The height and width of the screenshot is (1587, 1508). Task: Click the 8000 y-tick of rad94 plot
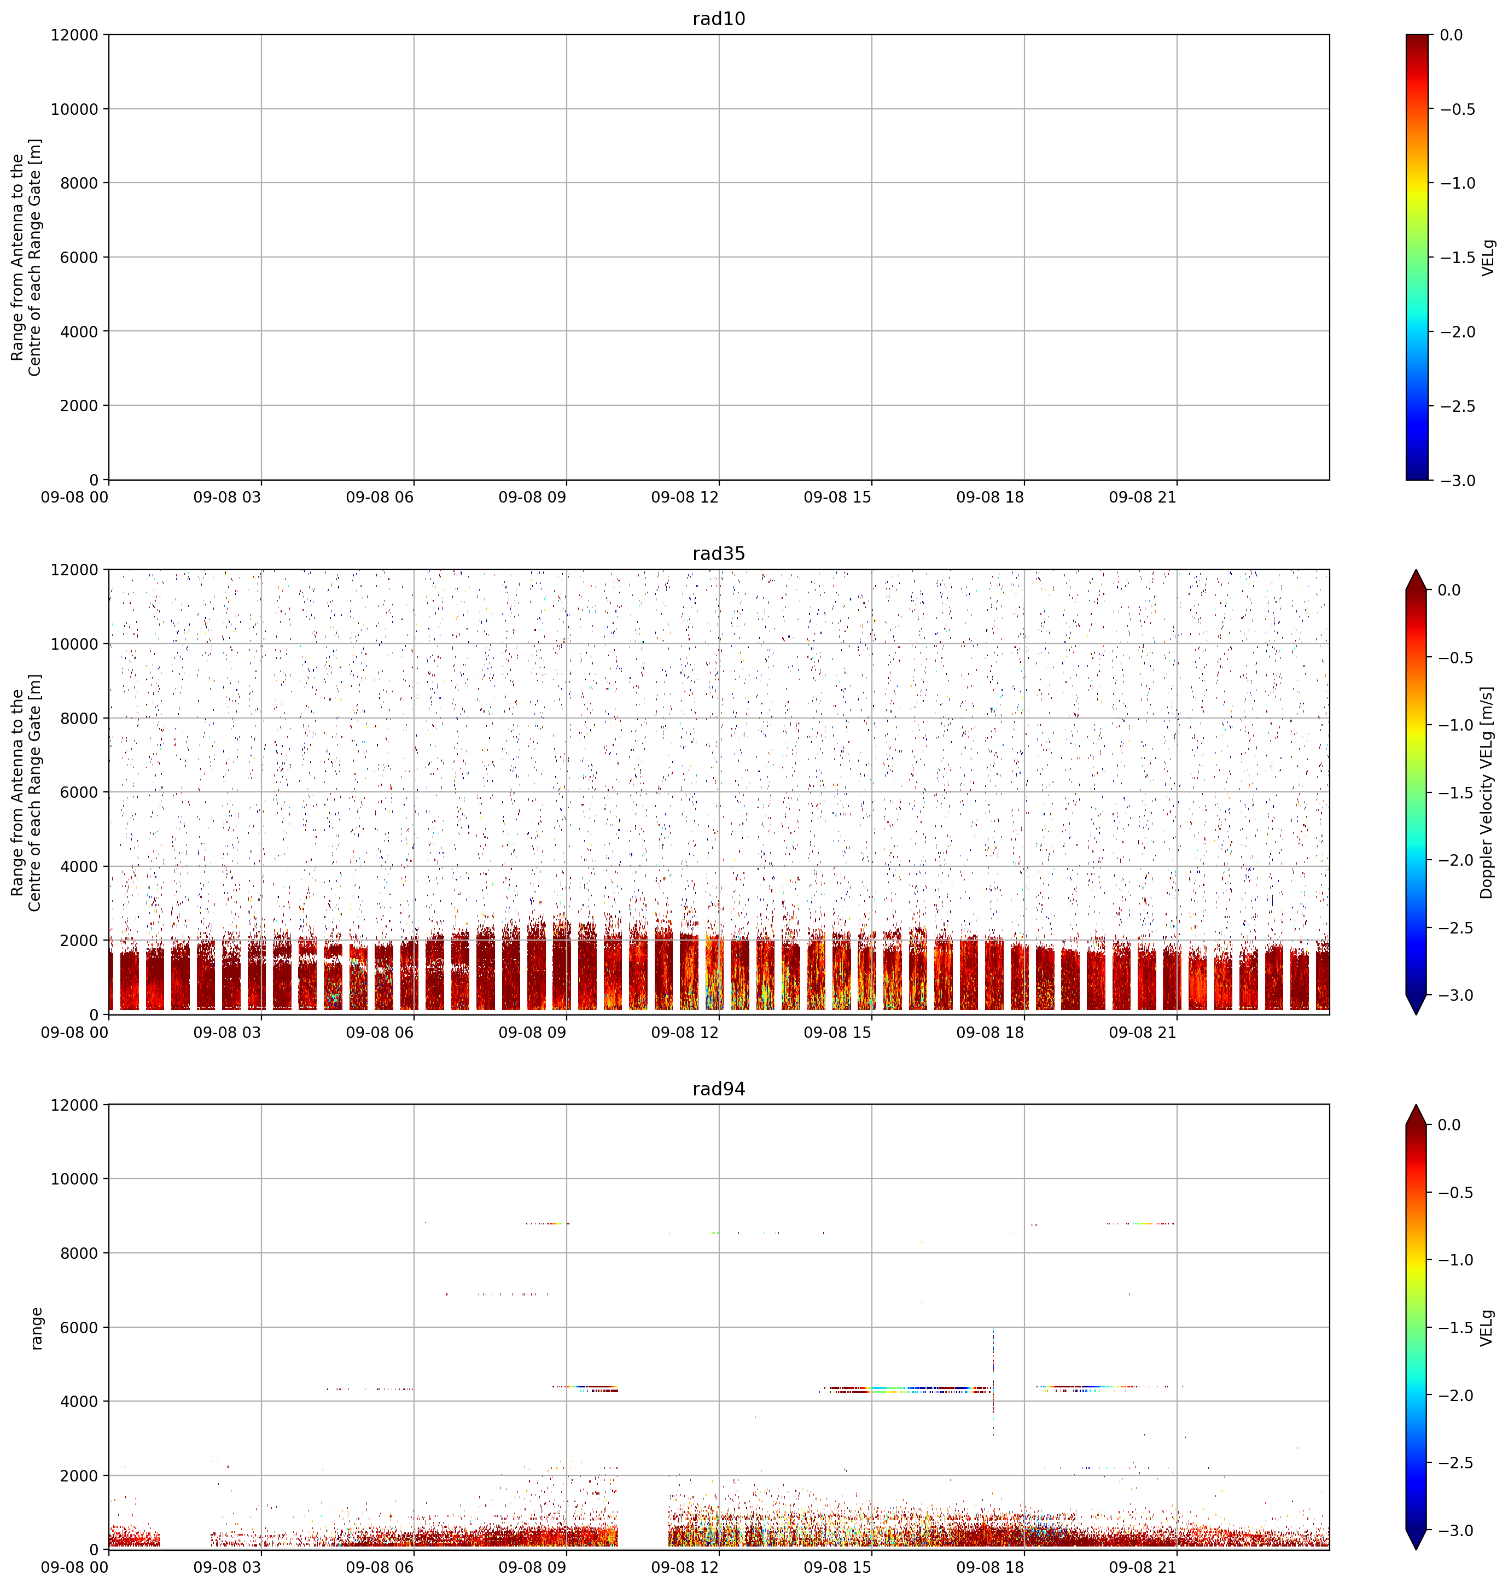tap(79, 1253)
